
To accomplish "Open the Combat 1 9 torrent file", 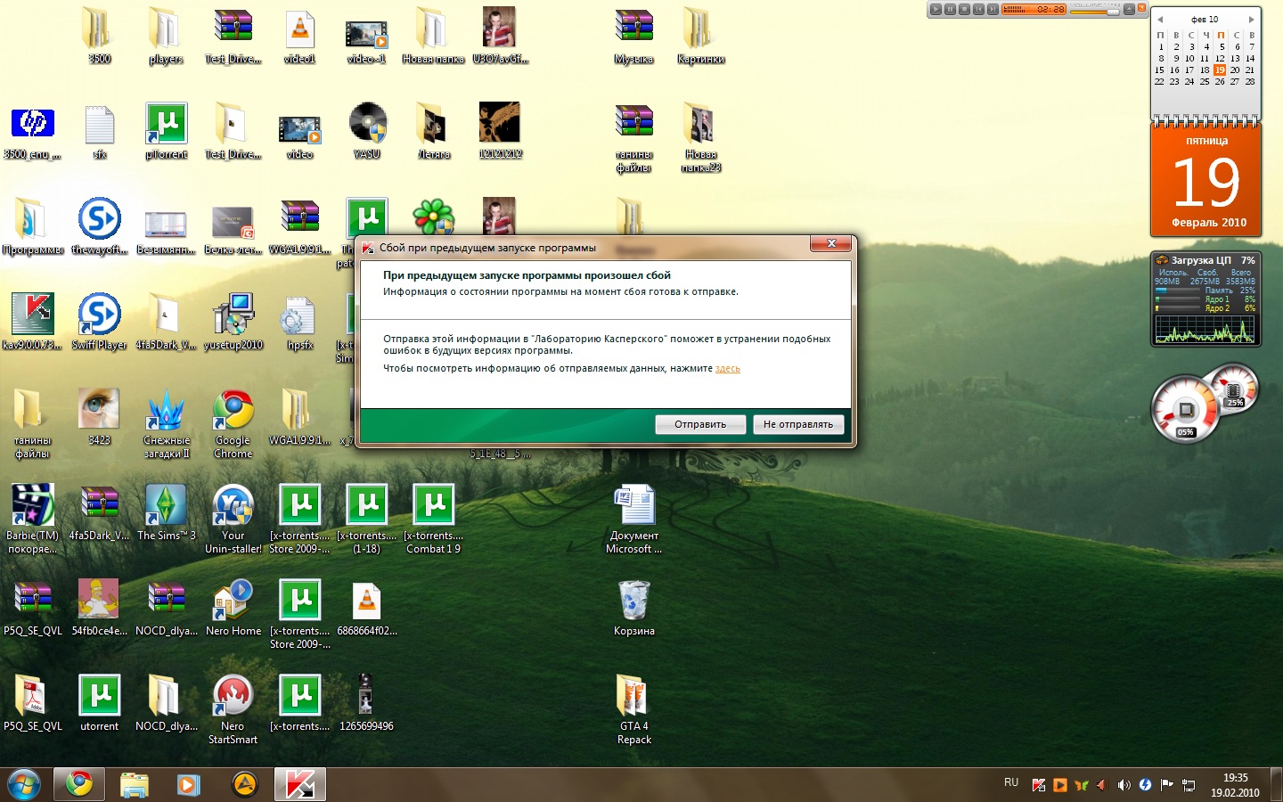I will coord(433,519).
